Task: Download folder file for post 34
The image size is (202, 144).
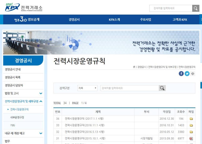Action: tap(191, 119)
